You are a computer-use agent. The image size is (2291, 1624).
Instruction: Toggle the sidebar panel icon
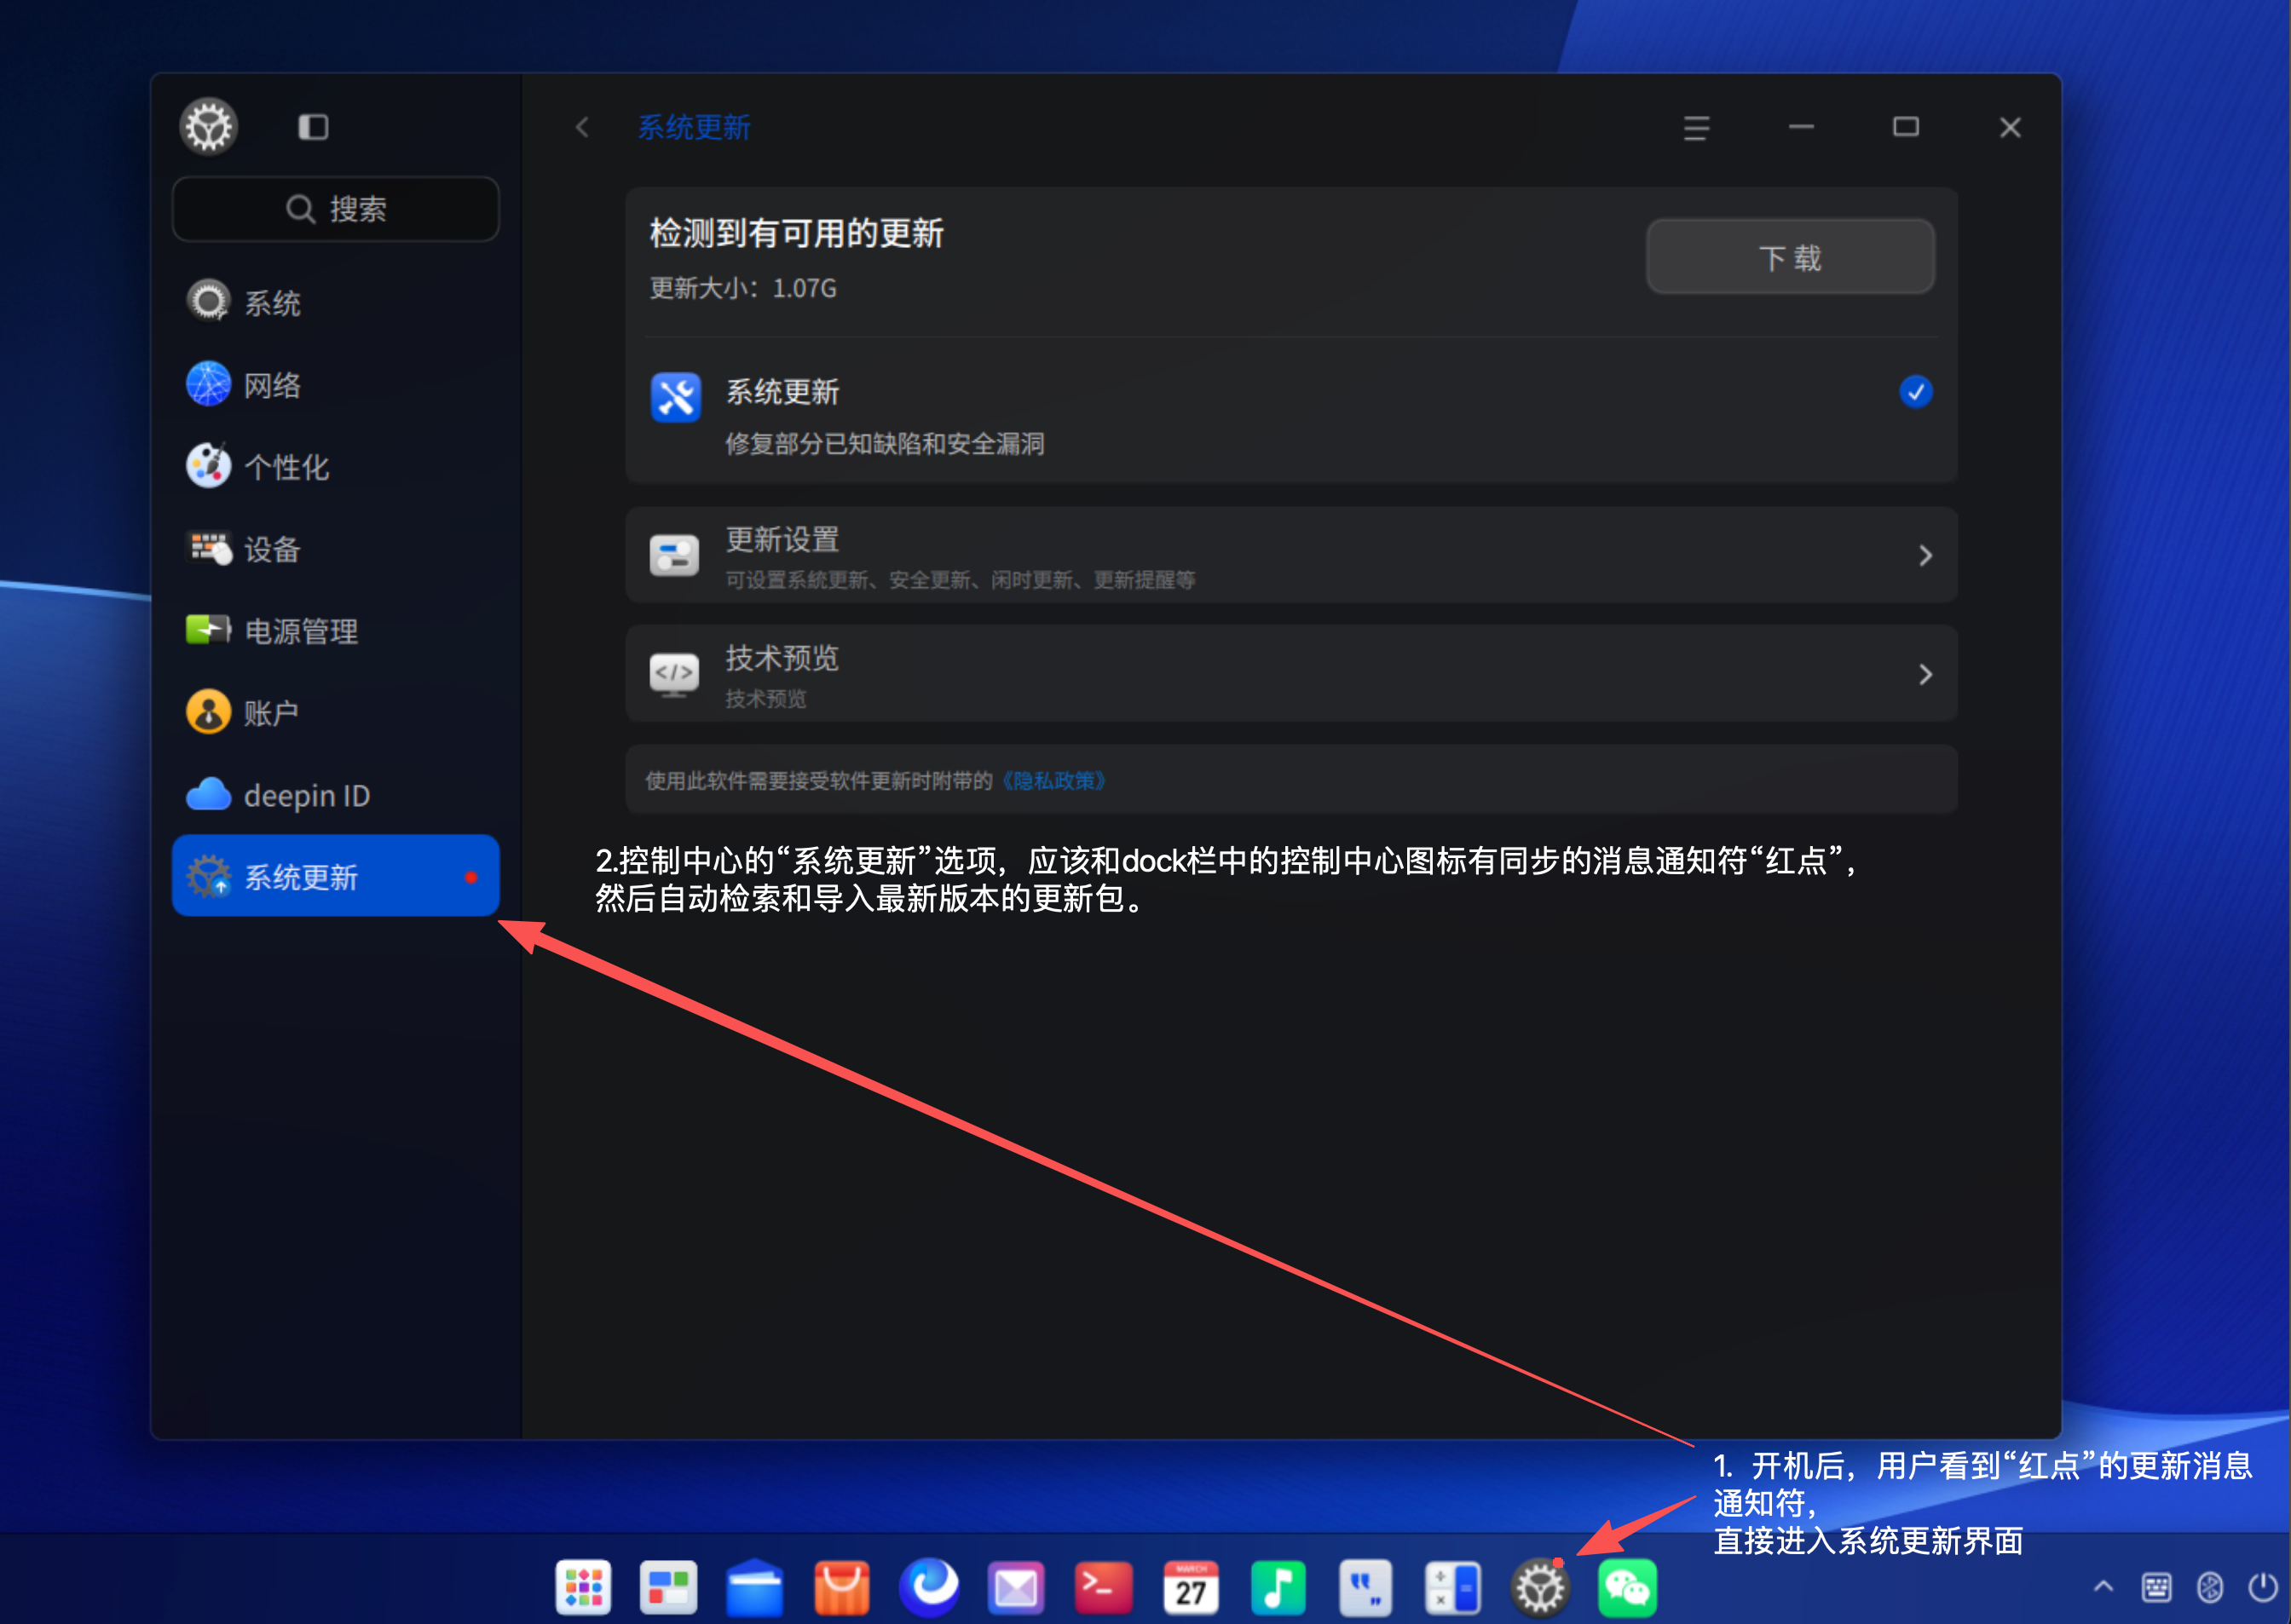313,127
